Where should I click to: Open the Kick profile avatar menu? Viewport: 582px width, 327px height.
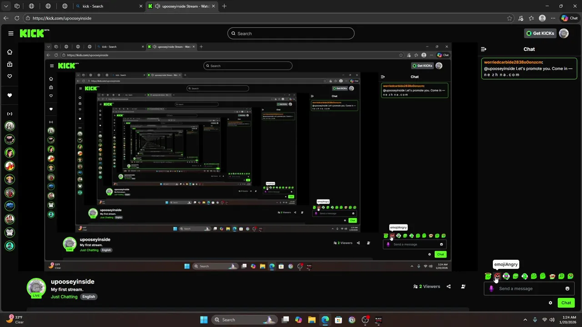pos(564,33)
